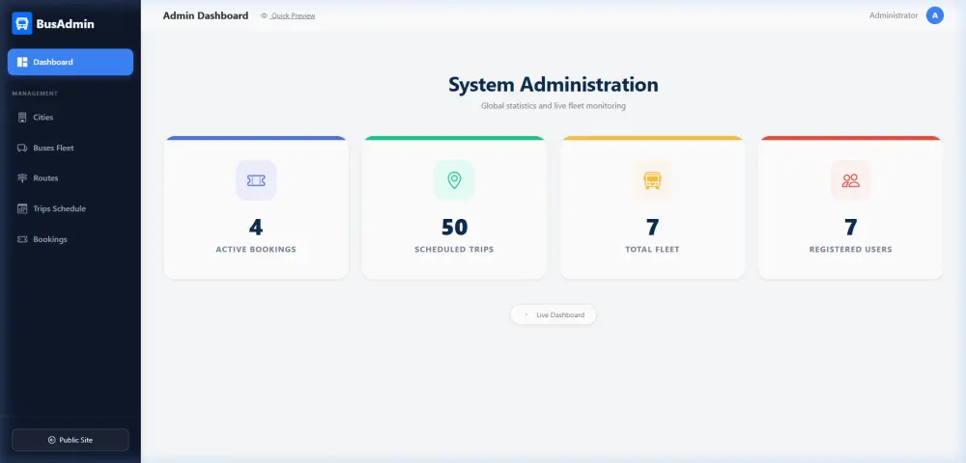Click the Buses Fleet truck icon
The width and height of the screenshot is (966, 463).
22,148
